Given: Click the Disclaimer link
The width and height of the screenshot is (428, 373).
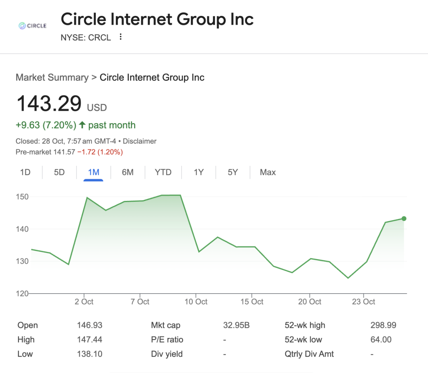Looking at the screenshot, I should click(x=140, y=141).
